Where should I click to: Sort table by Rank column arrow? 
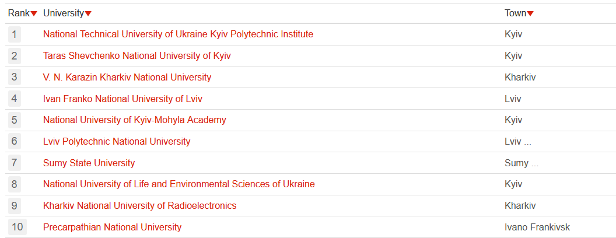34,13
